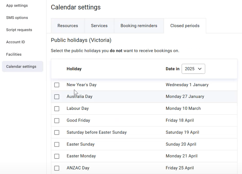
Task: Click the Date in column label
Action: pyautogui.click(x=173, y=69)
